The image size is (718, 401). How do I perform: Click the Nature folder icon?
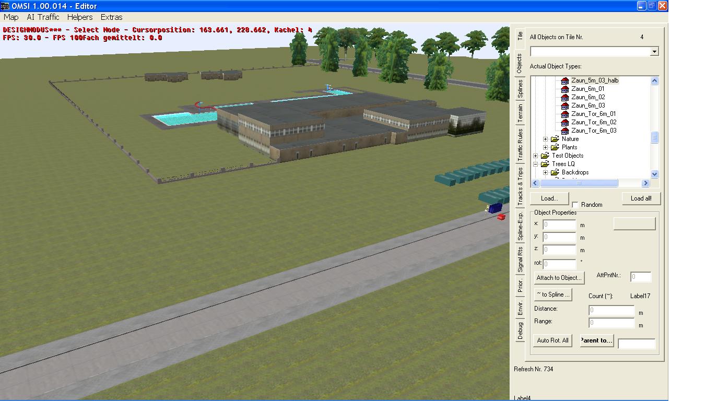click(x=555, y=139)
